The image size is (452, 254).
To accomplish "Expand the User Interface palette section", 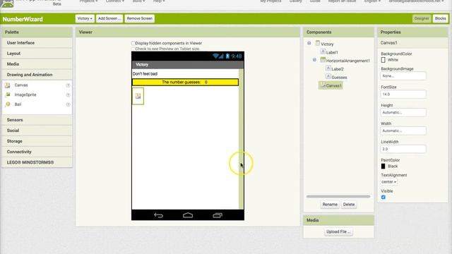I will tap(37, 42).
